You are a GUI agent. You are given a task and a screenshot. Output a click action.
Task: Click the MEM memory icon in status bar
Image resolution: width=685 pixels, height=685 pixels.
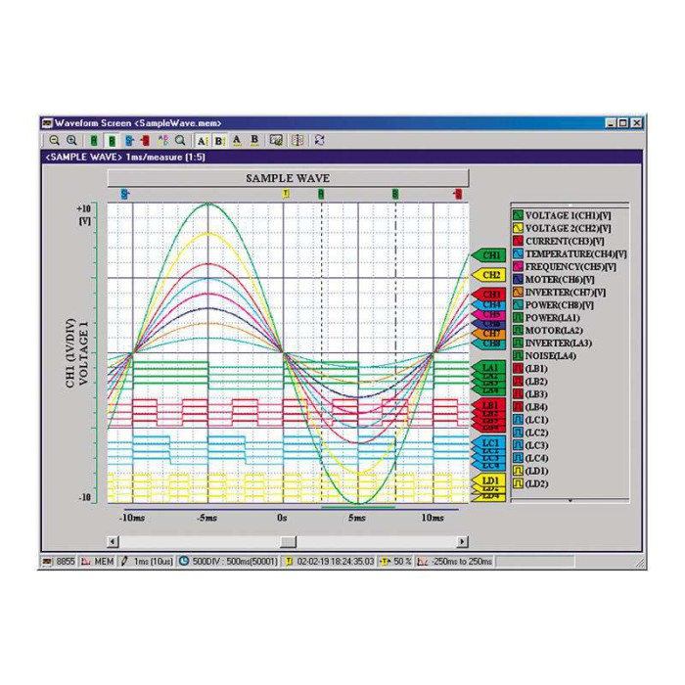(85, 562)
